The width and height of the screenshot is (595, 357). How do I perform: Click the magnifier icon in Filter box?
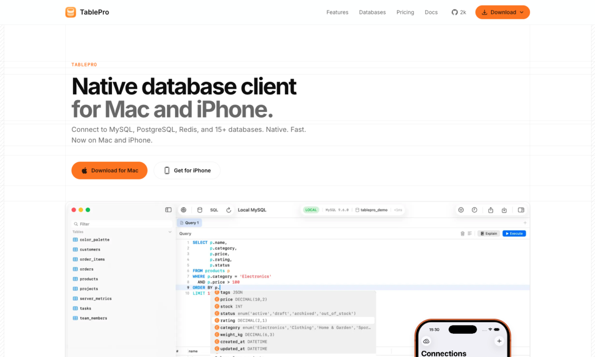pyautogui.click(x=76, y=224)
